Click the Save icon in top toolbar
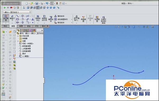159x101 pixels. 37,3
